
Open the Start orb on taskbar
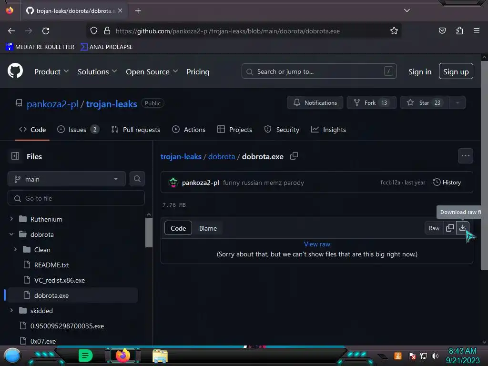click(12, 356)
